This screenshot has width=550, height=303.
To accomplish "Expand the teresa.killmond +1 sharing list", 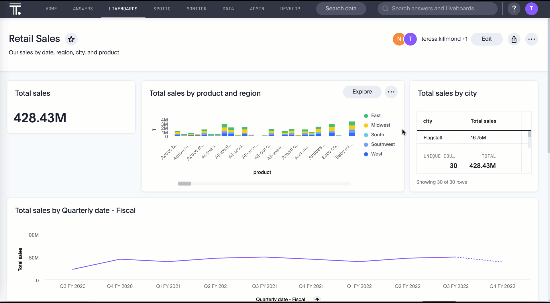I will pos(444,39).
